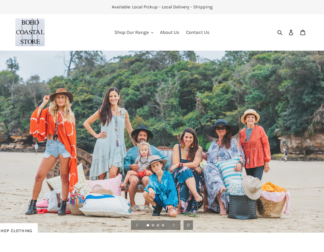This screenshot has height=252, width=324.
Task: Select the third slide dot
Action: pos(158,225)
